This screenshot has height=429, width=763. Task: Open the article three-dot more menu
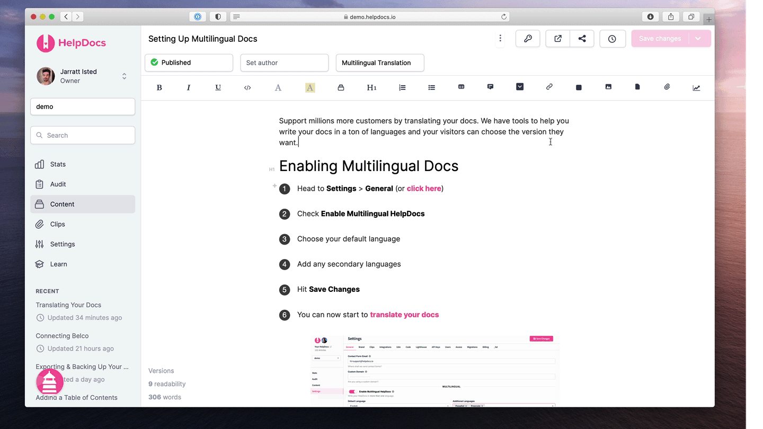point(500,39)
